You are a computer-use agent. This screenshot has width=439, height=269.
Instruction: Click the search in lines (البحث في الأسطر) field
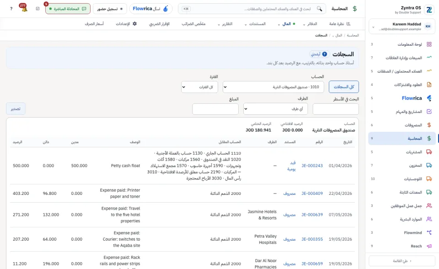pos(335,109)
